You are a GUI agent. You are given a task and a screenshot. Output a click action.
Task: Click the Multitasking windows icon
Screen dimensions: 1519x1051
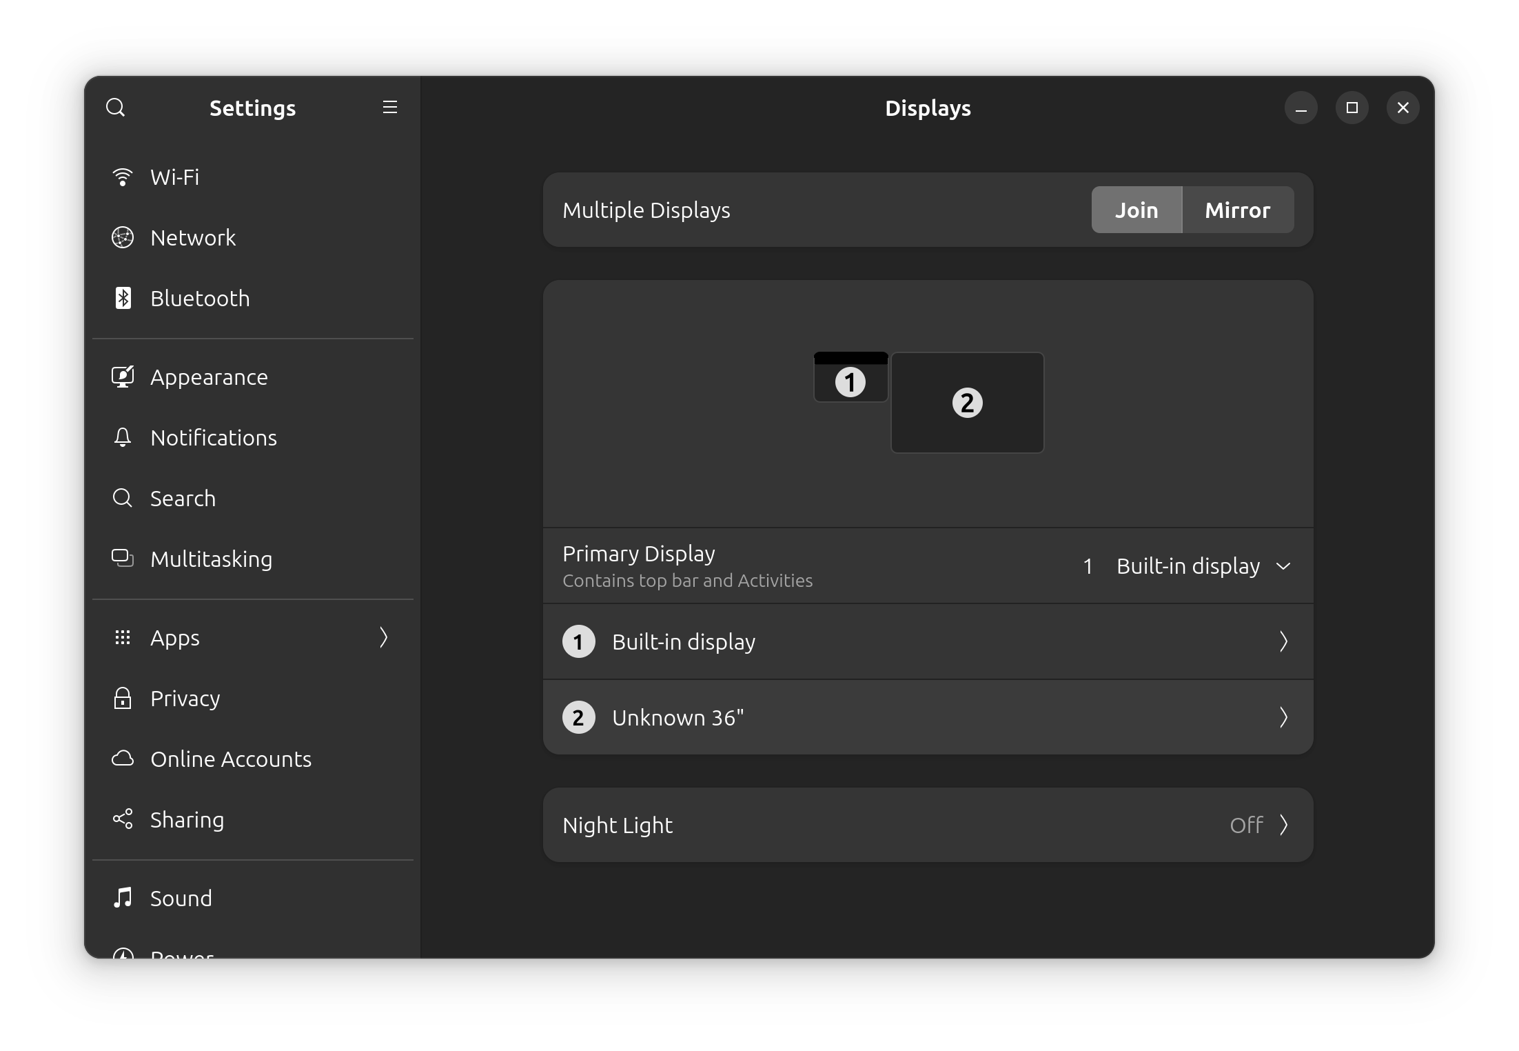[x=123, y=559]
